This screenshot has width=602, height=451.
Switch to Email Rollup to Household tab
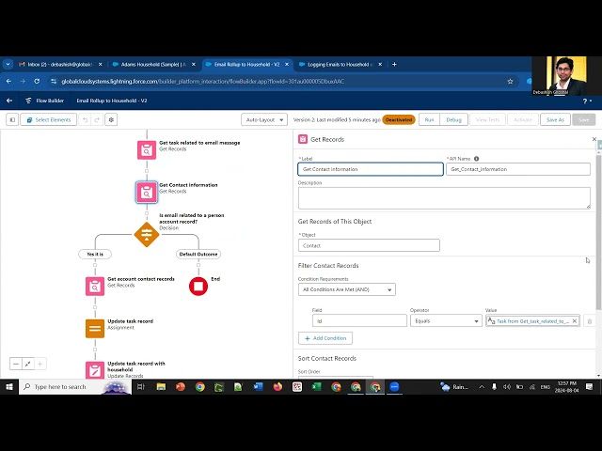coord(246,65)
